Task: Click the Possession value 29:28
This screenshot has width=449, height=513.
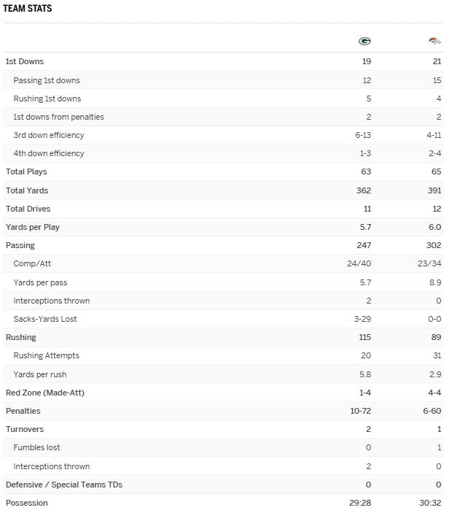Action: [360, 503]
